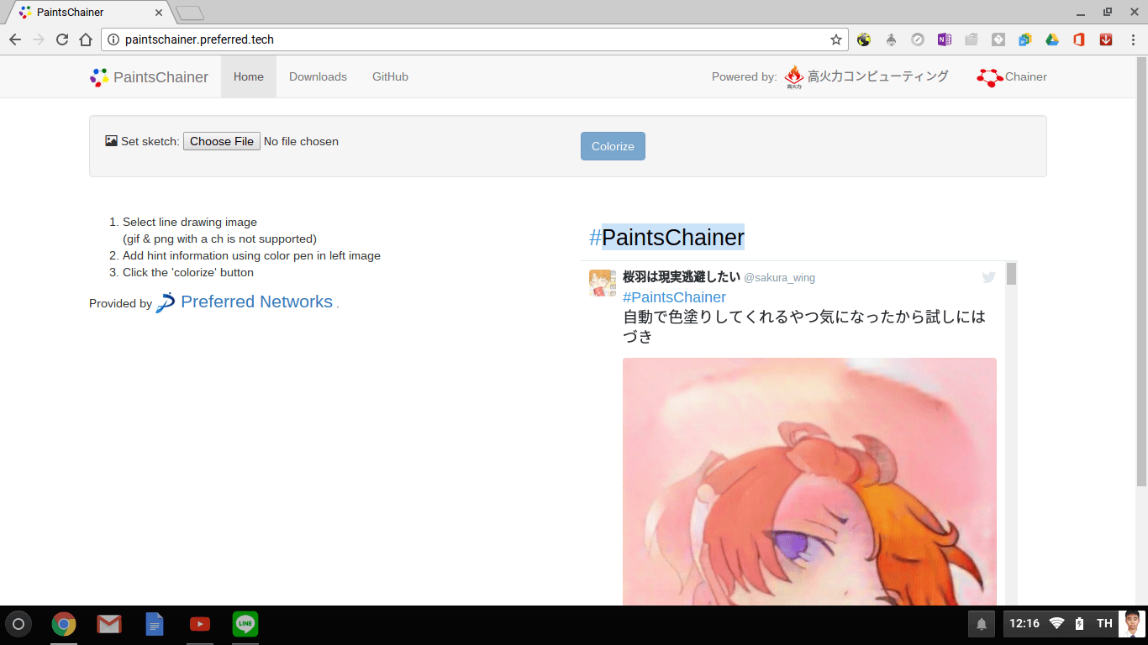Screen dimensions: 1148x645
Task: Click the gray circular pencil extension icon
Action: tap(918, 39)
